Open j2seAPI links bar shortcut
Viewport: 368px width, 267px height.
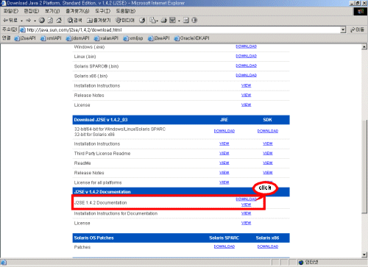pyautogui.click(x=25, y=38)
